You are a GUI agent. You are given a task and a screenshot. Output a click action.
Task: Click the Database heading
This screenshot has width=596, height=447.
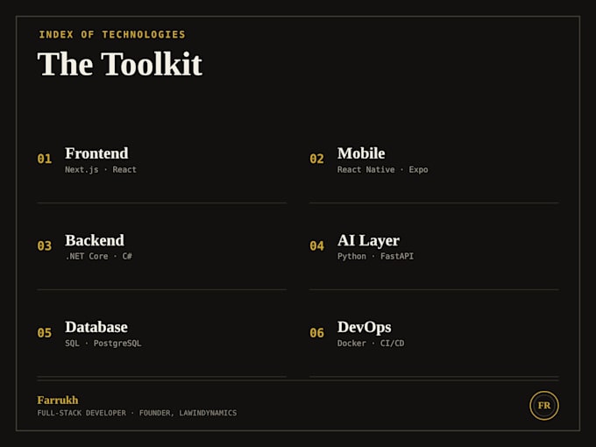(96, 327)
